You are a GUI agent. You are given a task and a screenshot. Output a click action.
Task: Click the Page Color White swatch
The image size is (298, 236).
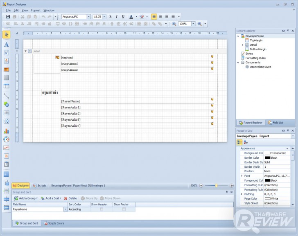(x=268, y=198)
